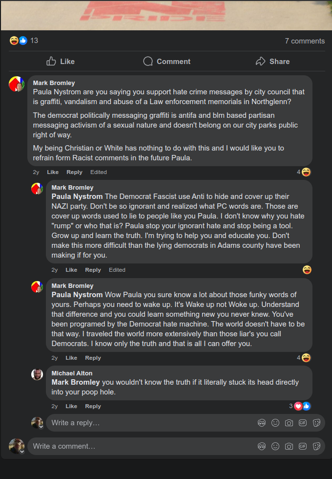This screenshot has height=479, width=332.
Task: Open GIF picker in comment box
Action: click(x=303, y=446)
